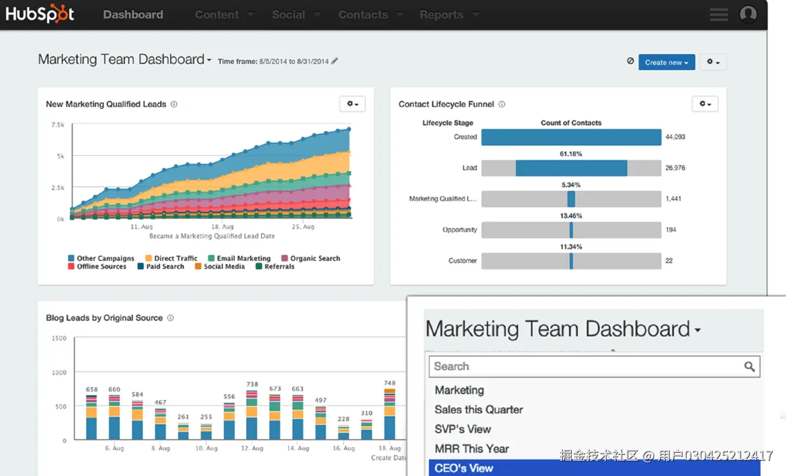Click the circle-slash icon left of Create new
Viewport: 786px width, 476px height.
coord(630,61)
